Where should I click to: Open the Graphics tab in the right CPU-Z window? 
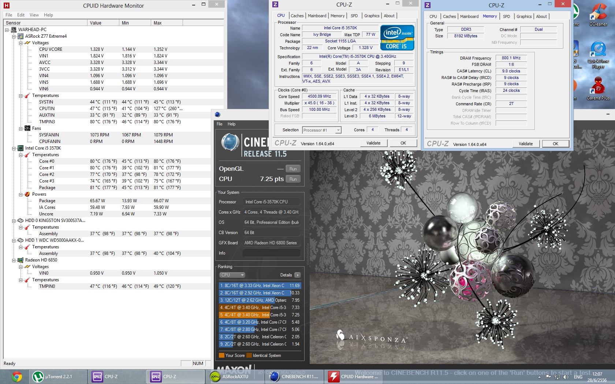click(x=524, y=16)
